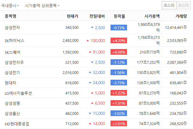Click the 6,500 change value for 삼성생명

pos(100,103)
